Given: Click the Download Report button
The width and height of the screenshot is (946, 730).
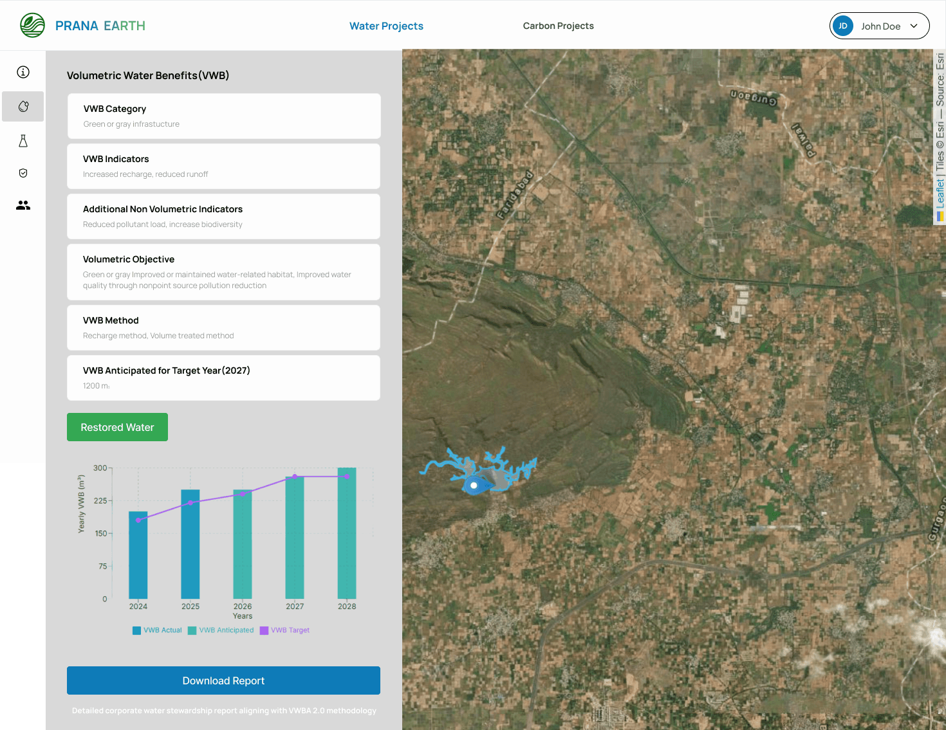Looking at the screenshot, I should [223, 680].
